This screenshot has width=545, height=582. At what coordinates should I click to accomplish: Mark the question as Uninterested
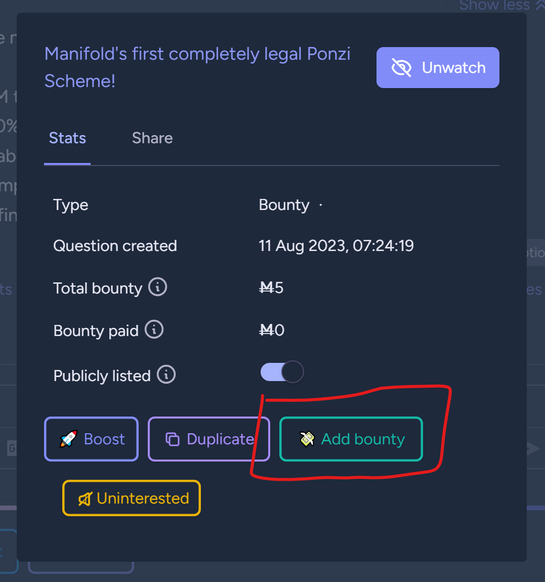[132, 498]
